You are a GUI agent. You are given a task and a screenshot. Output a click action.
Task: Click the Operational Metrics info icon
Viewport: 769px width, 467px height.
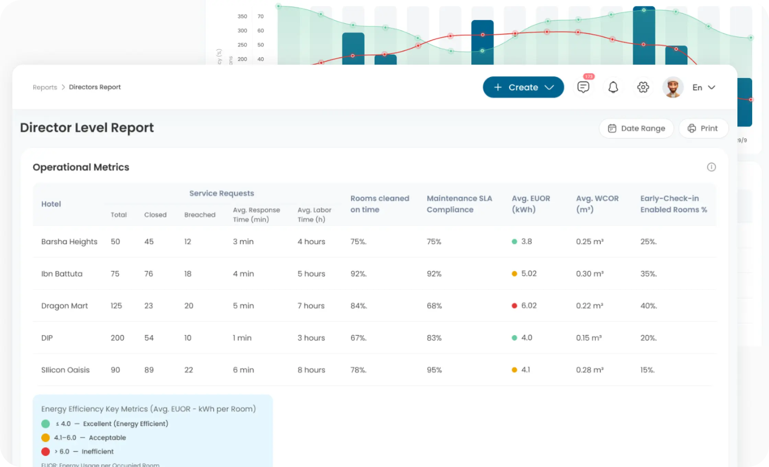[711, 167]
